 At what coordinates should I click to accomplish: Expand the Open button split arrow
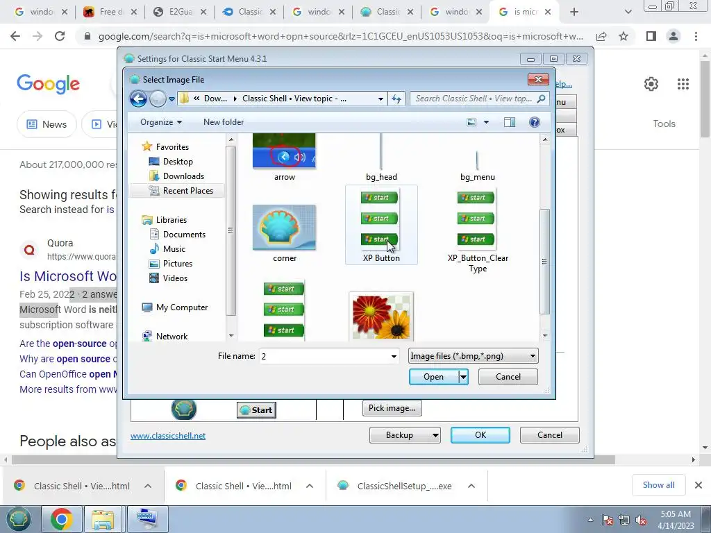tap(463, 377)
